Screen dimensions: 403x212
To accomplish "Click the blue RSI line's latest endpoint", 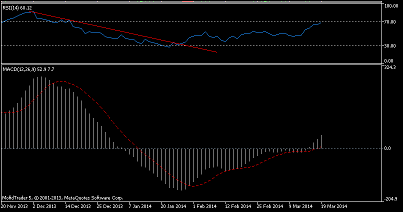I will pyautogui.click(x=321, y=22).
